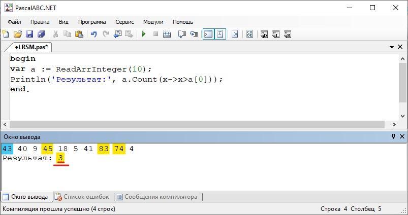
Task: Click the CODE templates icon
Action: coord(249,34)
